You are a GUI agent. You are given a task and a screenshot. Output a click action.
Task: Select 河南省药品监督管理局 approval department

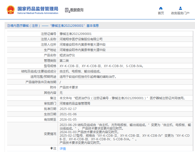pos(75,103)
